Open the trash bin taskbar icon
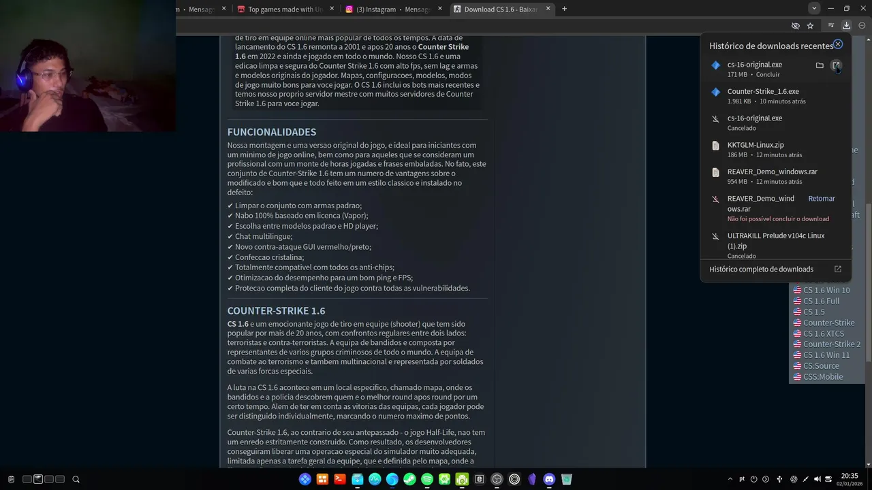The image size is (872, 490). pos(567,479)
